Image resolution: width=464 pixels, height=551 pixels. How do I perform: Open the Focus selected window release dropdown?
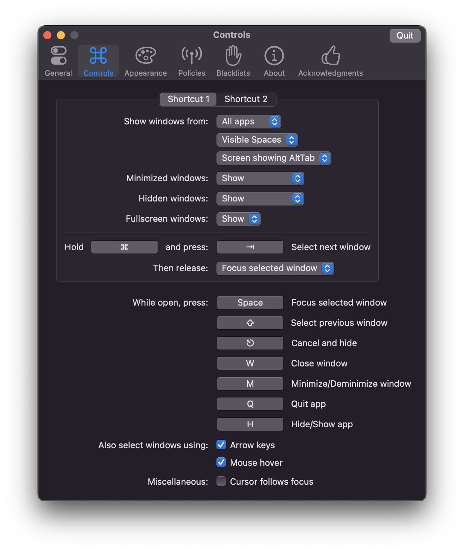tap(275, 268)
